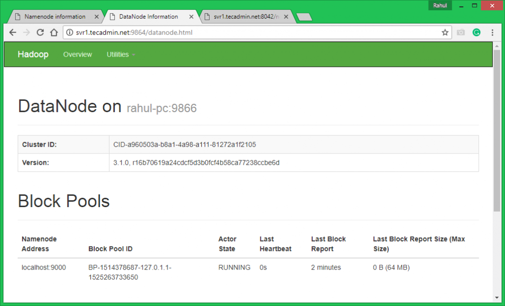Bookmark this page with the star icon
The width and height of the screenshot is (505, 306).
(x=445, y=32)
